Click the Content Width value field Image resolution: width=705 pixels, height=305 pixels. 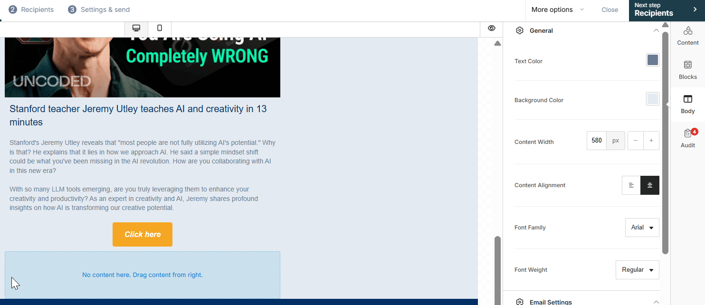coord(597,141)
